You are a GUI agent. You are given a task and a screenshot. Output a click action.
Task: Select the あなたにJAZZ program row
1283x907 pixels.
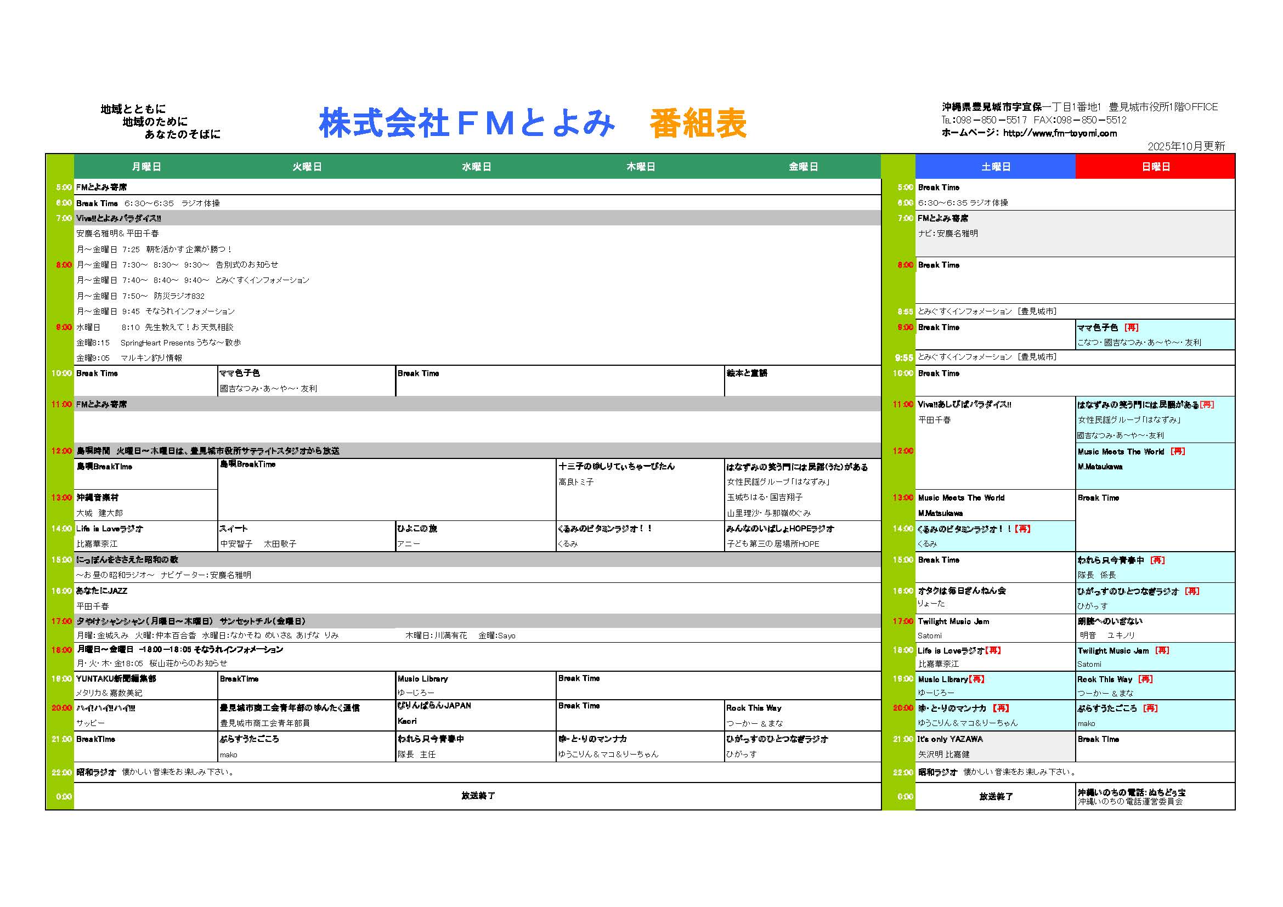(102, 591)
